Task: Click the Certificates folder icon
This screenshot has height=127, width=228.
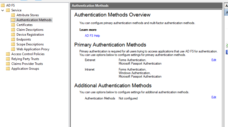Action: tap(13, 25)
